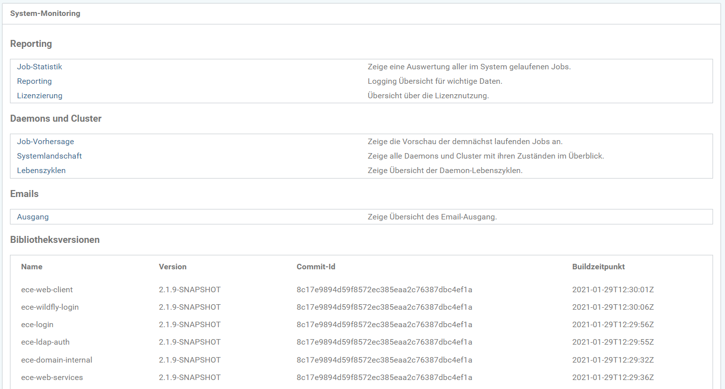The image size is (725, 389).
Task: Select the ece-web-services library name
Action: coord(52,378)
